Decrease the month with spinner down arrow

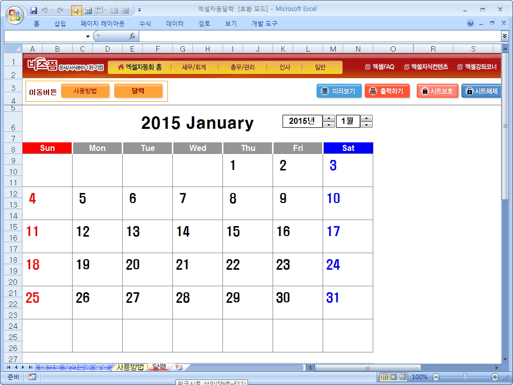[366, 125]
